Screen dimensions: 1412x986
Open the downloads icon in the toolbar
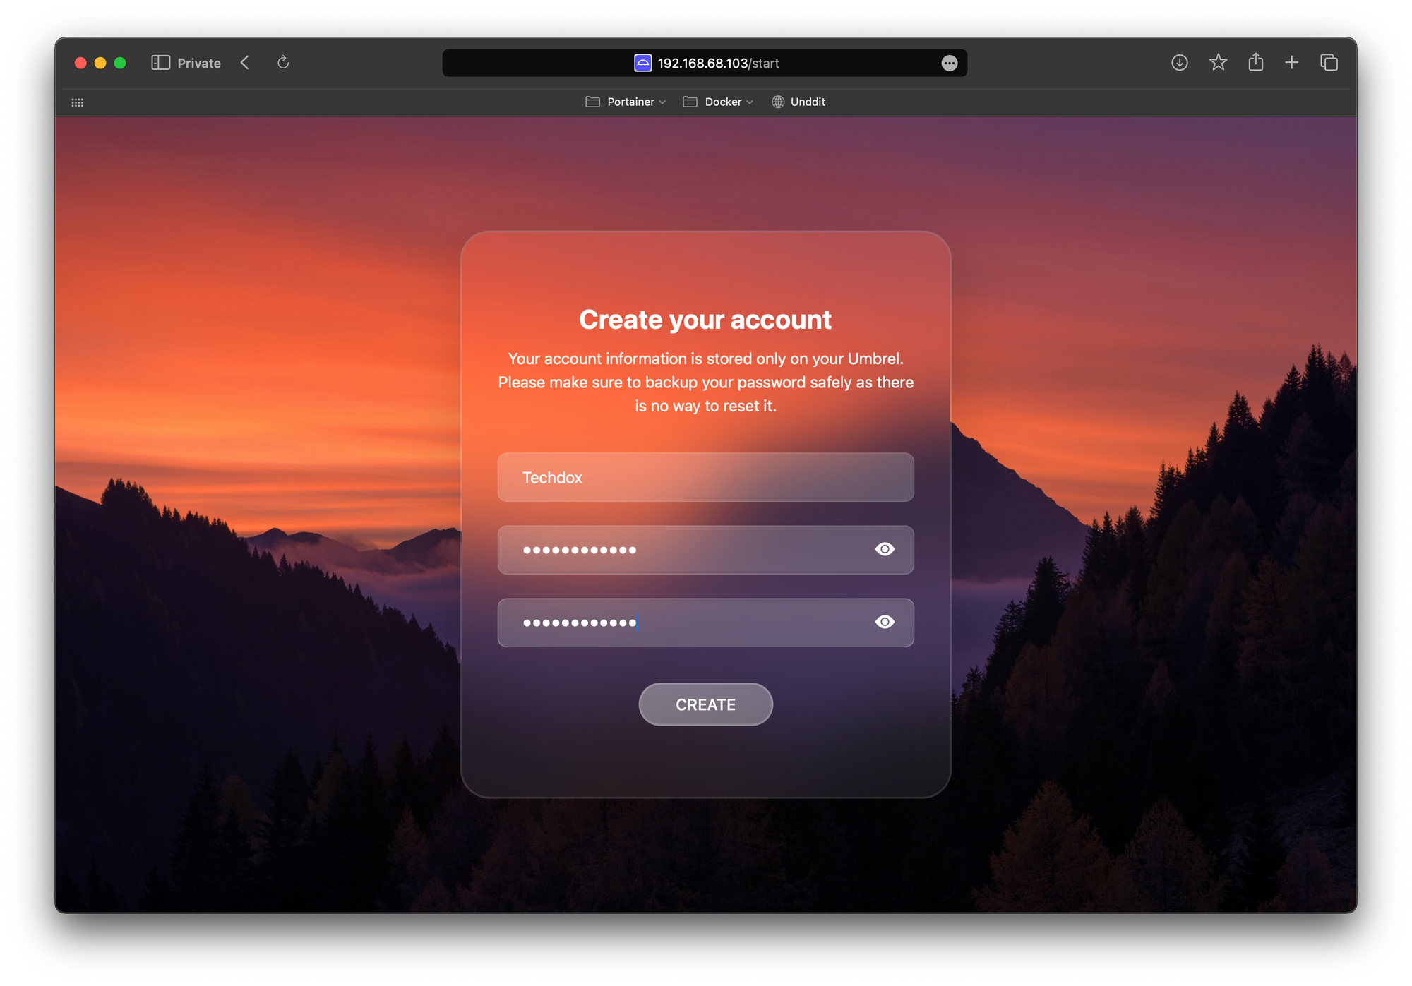pyautogui.click(x=1179, y=63)
